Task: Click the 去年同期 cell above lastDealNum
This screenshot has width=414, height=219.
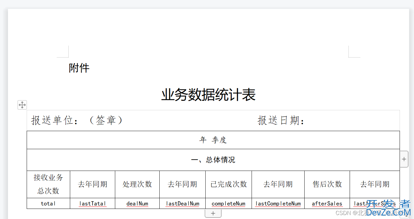Action: 182,184
